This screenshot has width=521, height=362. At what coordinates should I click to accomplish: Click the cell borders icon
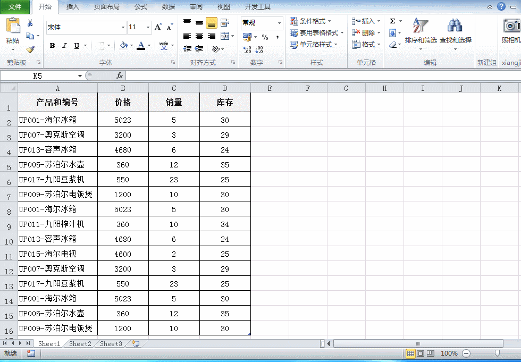pos(100,46)
